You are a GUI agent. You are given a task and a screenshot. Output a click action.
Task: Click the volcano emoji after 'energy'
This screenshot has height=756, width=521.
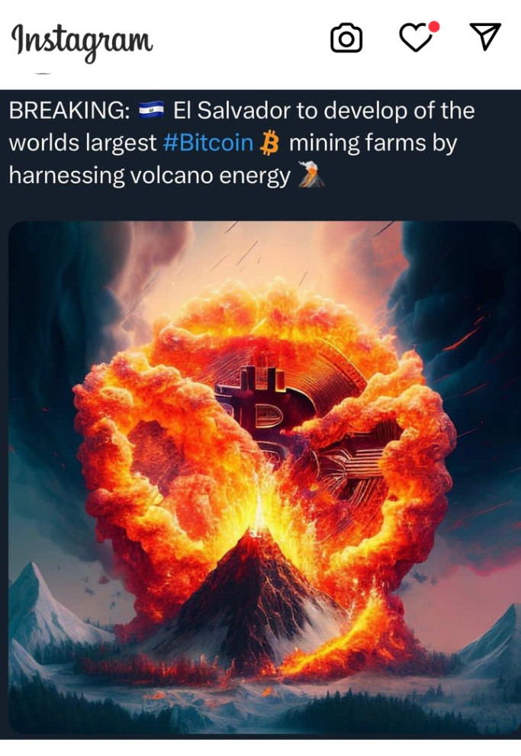(311, 175)
